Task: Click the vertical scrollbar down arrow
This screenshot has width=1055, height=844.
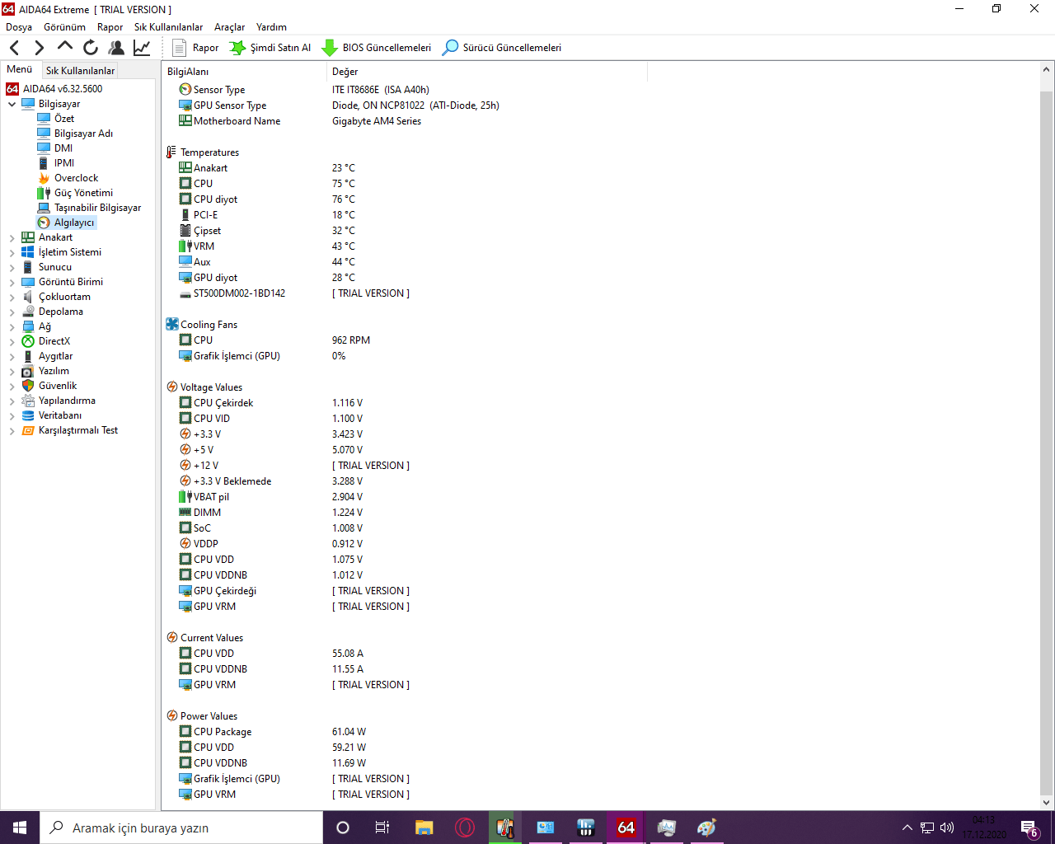Action: [x=1047, y=802]
